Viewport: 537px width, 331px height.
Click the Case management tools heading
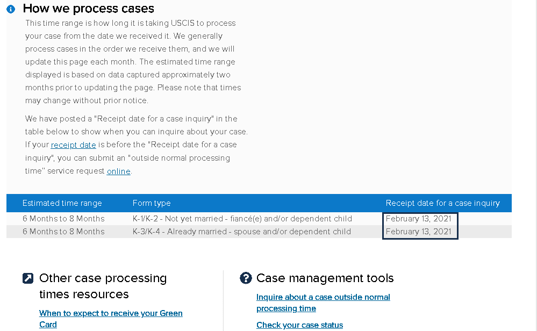point(325,278)
